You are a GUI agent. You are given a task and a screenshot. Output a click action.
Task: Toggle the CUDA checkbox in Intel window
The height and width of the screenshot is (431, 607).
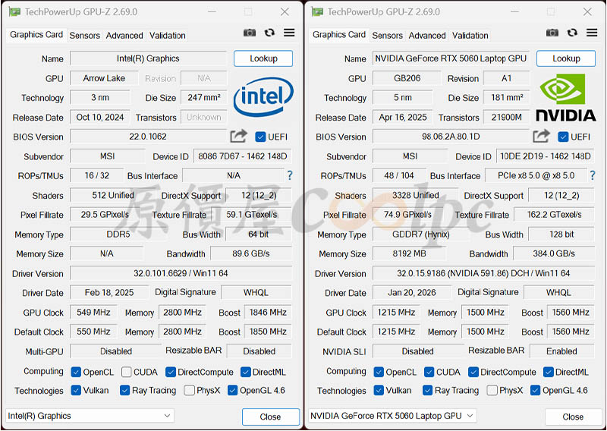point(127,372)
